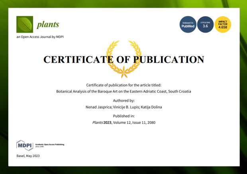Viewport: 247px width, 174px height.
Task: Click the green leaf Plants logo
Action: tap(25, 24)
